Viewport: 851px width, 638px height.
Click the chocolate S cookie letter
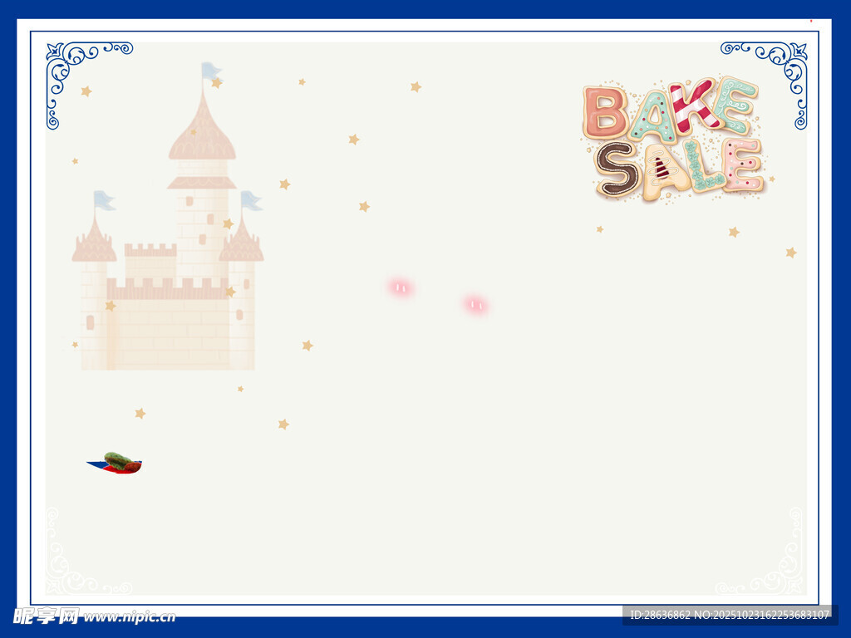click(x=617, y=169)
